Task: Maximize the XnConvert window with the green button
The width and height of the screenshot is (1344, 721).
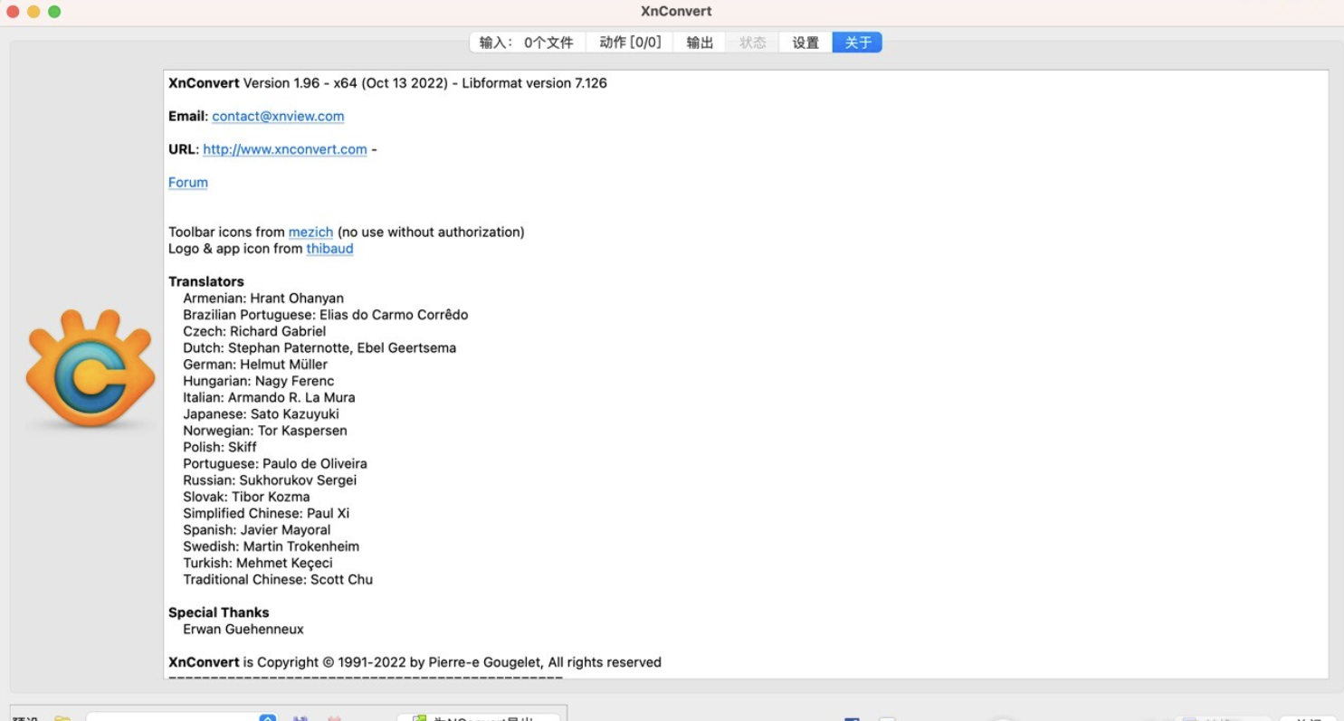Action: (x=54, y=12)
